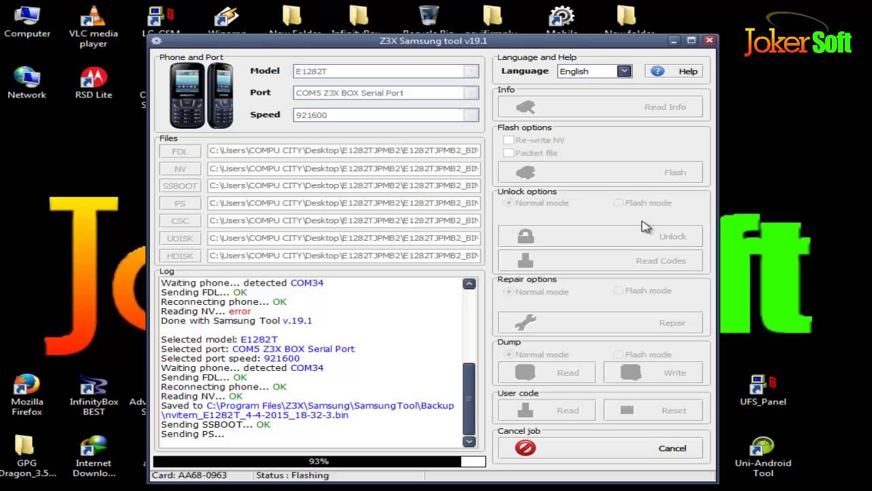Click the Read Codes icon

coord(525,261)
